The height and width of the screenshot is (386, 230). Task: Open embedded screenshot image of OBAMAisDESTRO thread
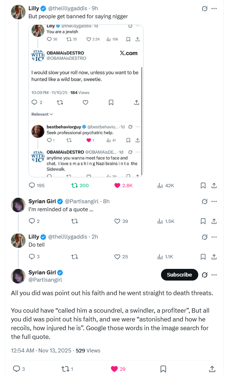[86, 100]
